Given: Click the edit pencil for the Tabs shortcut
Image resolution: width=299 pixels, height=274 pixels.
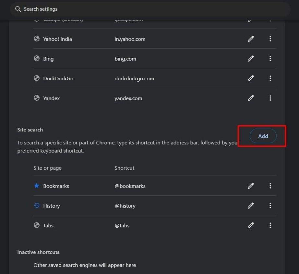Looking at the screenshot, I should point(251,225).
